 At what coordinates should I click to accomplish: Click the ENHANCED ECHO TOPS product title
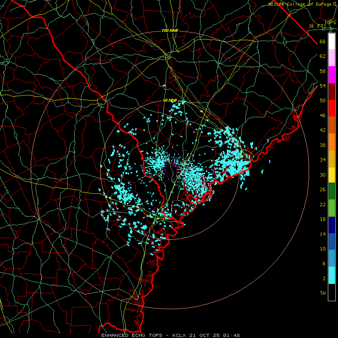pos(132,335)
